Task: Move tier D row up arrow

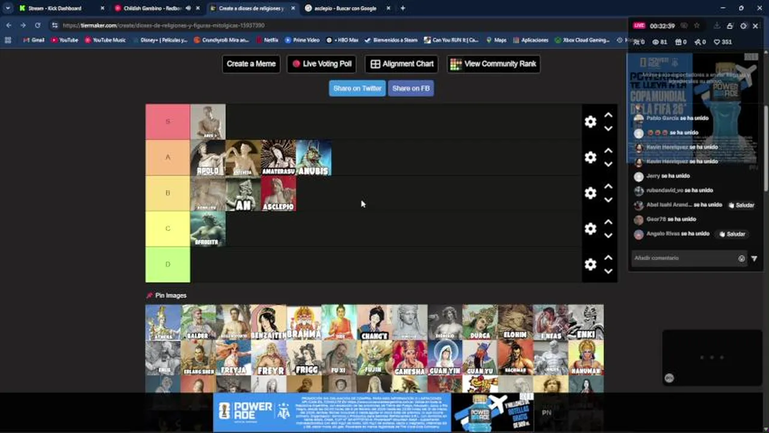Action: pyautogui.click(x=608, y=257)
